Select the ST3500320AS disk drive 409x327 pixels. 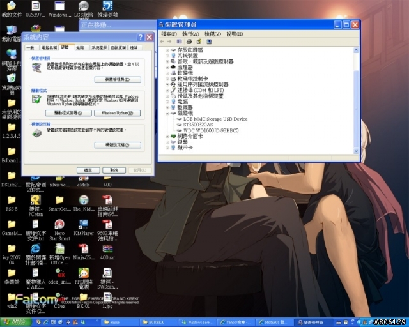pyautogui.click(x=198, y=125)
